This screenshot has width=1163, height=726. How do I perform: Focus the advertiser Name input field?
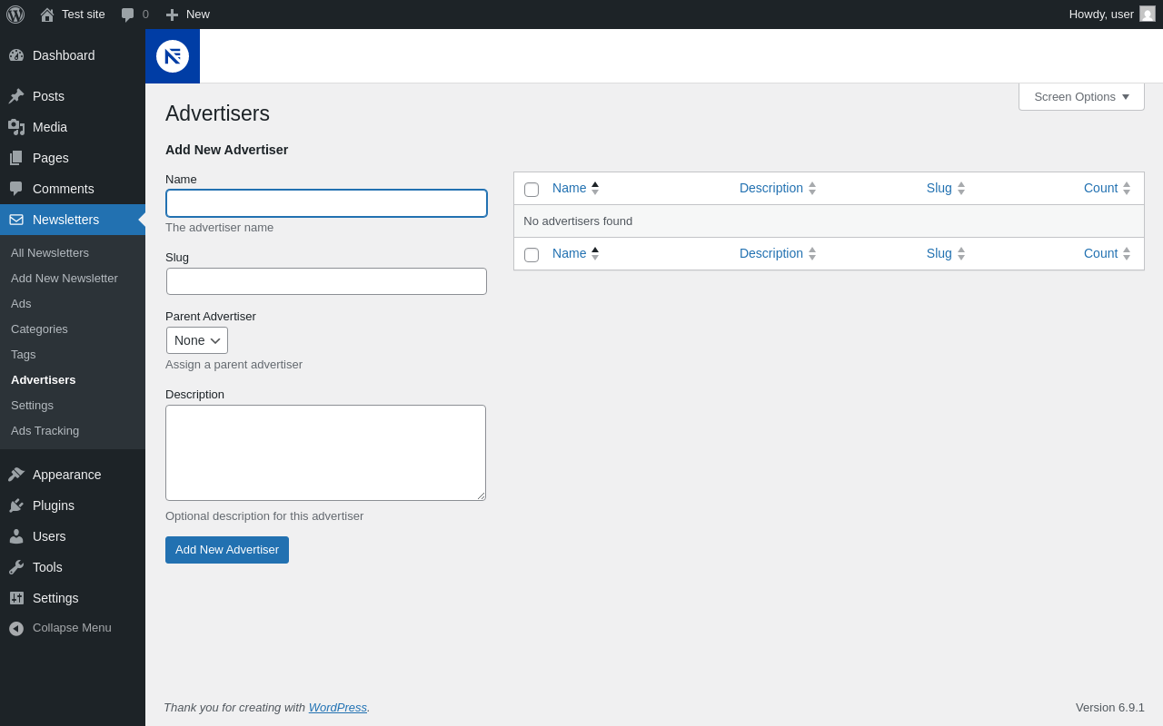click(326, 203)
